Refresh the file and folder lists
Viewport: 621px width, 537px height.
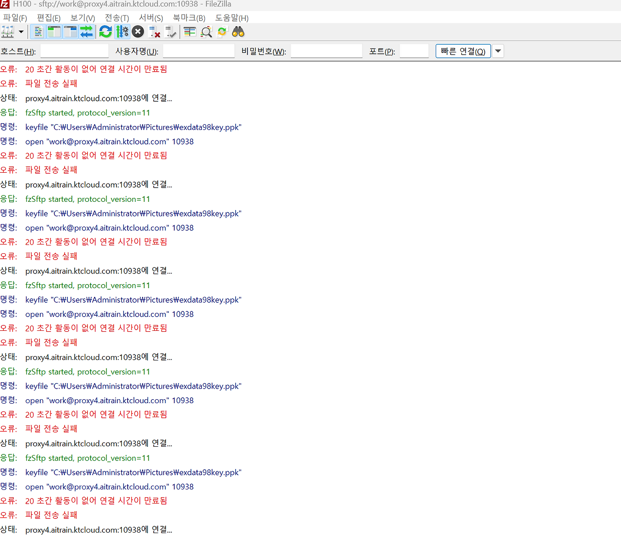click(105, 32)
